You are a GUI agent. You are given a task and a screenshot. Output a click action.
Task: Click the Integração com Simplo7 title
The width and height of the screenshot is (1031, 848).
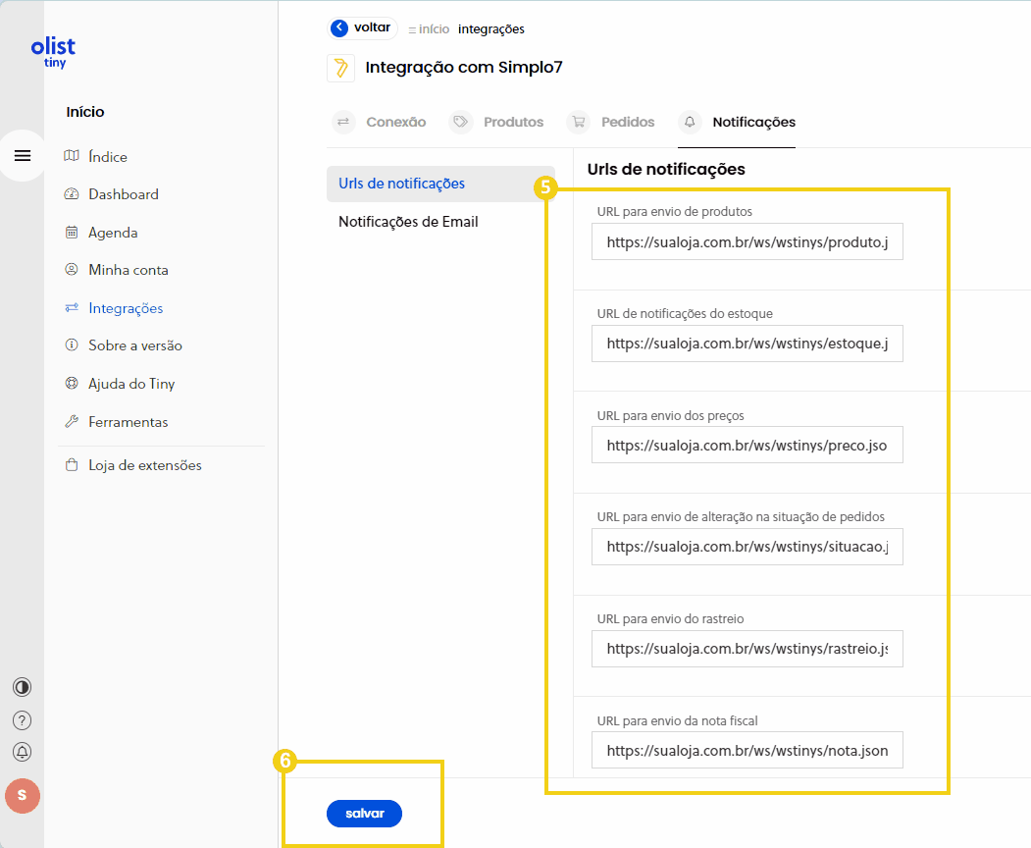point(464,67)
